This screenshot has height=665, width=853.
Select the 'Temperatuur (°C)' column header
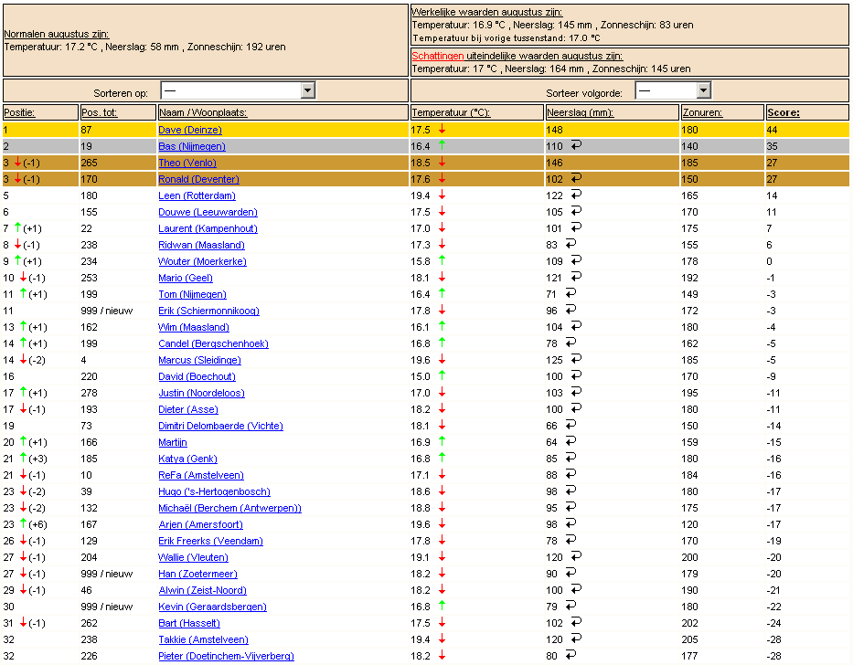click(x=451, y=112)
